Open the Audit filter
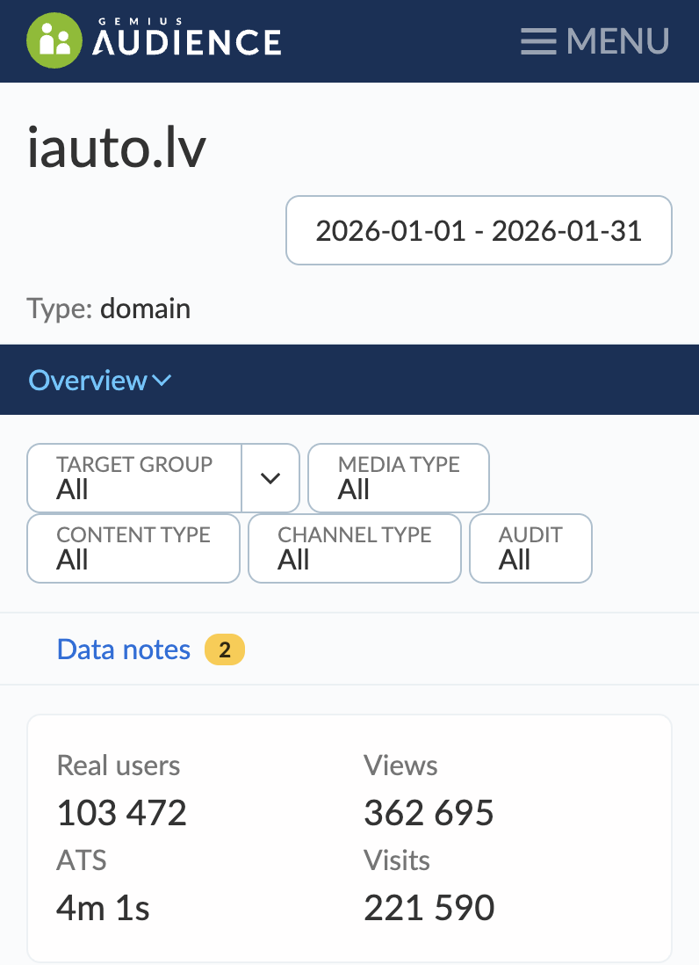Screen dimensions: 699x965 (530, 548)
